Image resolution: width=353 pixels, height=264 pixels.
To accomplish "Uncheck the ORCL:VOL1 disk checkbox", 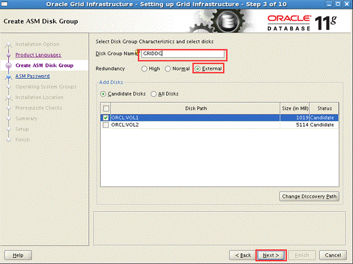I will pyautogui.click(x=105, y=118).
